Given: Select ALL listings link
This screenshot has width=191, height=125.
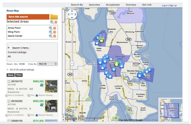Looking at the screenshot, I should point(16,64).
